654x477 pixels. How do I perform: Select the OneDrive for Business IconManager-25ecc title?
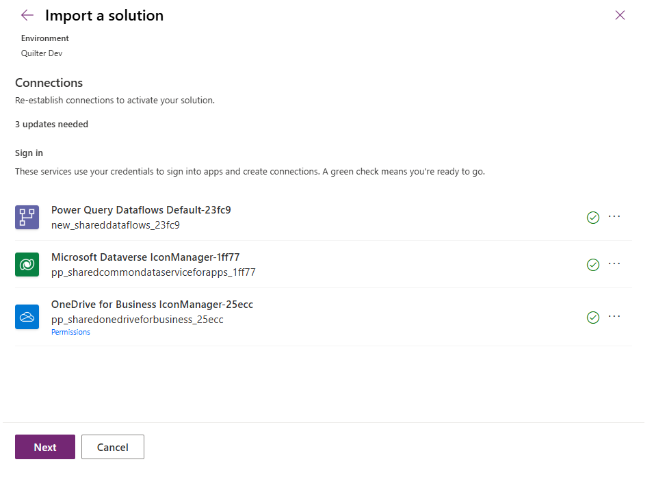coord(153,305)
